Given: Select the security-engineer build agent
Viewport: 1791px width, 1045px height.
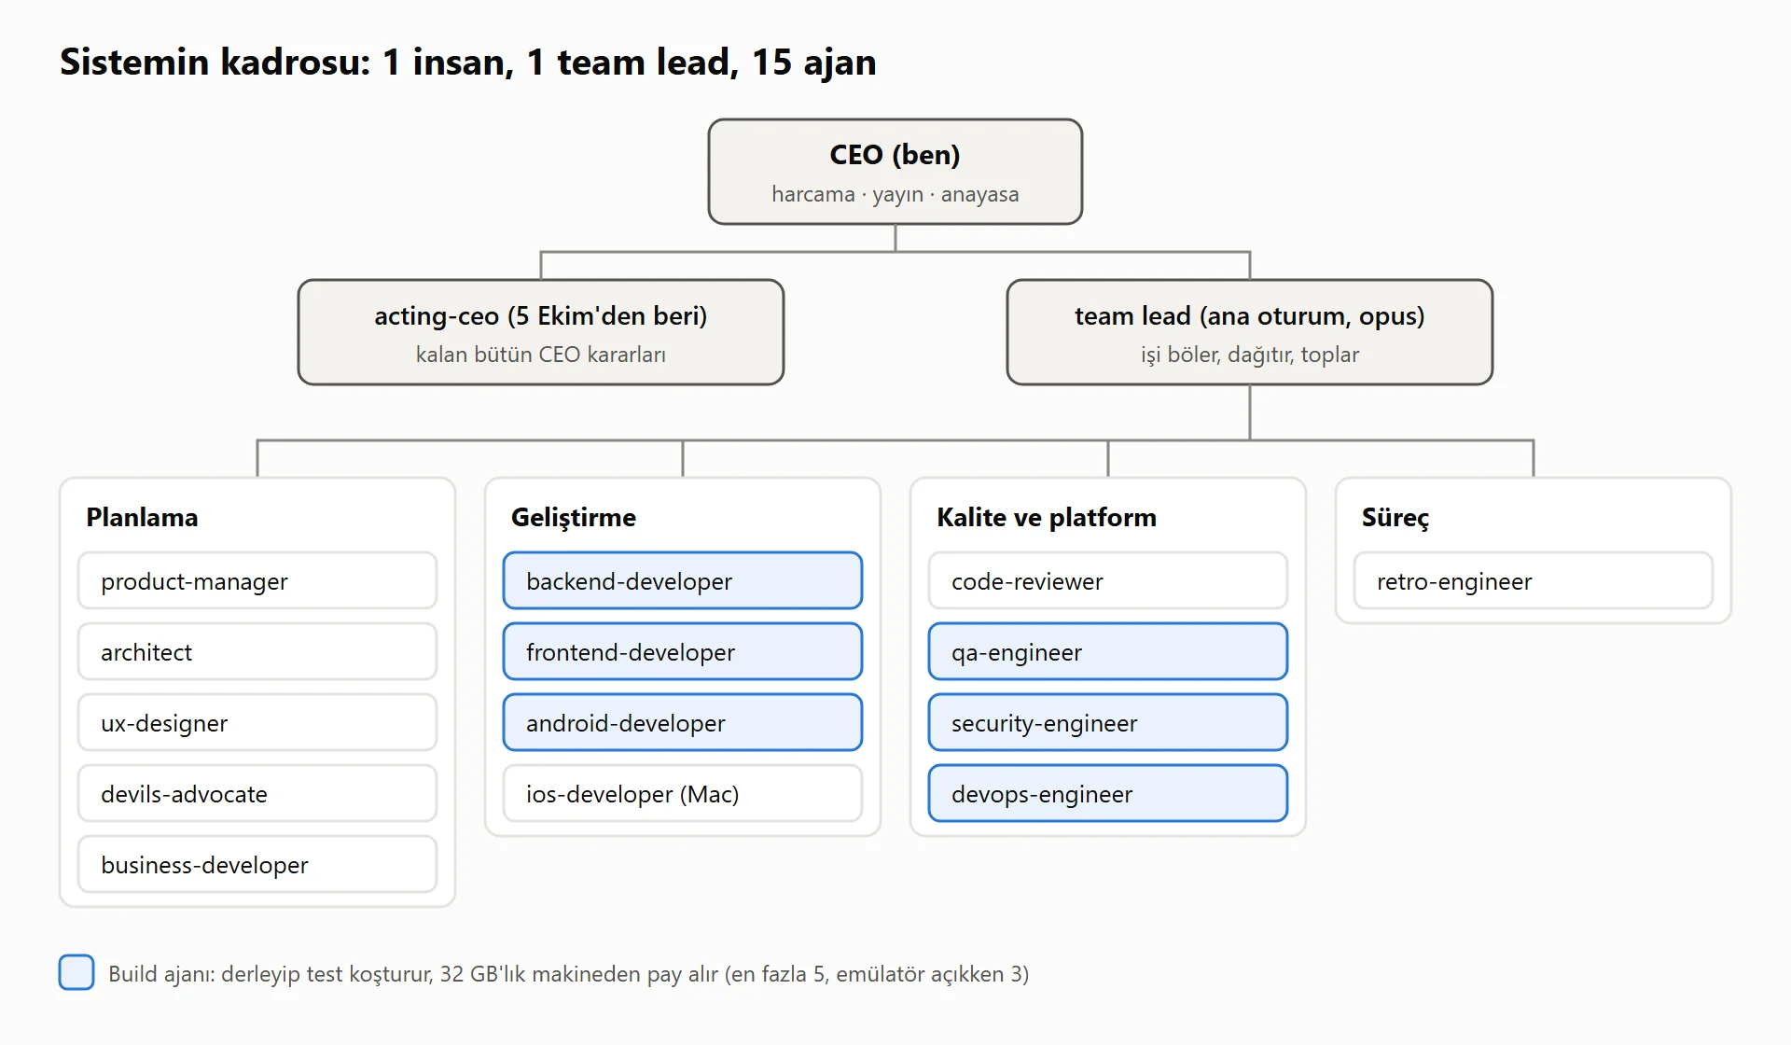Looking at the screenshot, I should pyautogui.click(x=1108, y=722).
